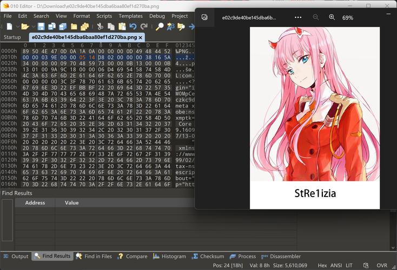Screen dimensions: 397x270
Task: Click the Hex edit-as indicator in status bar
Action: (x=322, y=266)
